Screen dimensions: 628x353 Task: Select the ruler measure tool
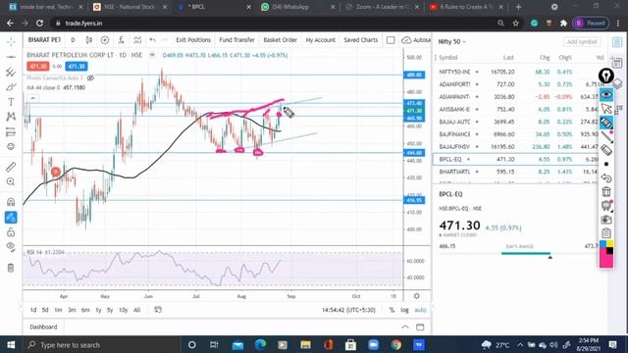(11, 167)
